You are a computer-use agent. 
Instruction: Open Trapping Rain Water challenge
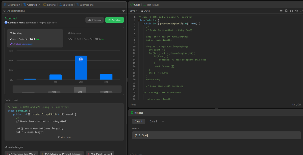pyautogui.click(x=21, y=154)
